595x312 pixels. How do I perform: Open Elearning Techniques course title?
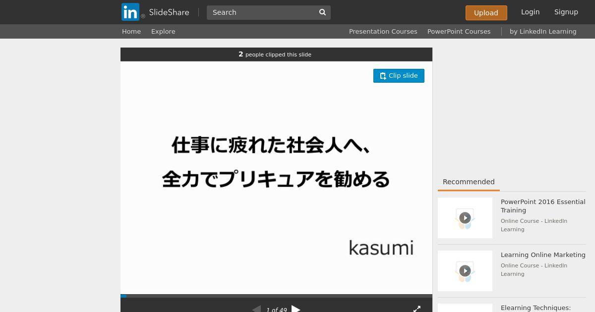coord(535,308)
